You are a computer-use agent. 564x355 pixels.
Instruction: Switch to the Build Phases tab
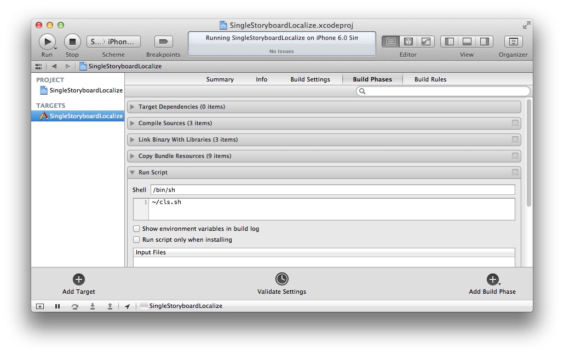click(x=372, y=79)
